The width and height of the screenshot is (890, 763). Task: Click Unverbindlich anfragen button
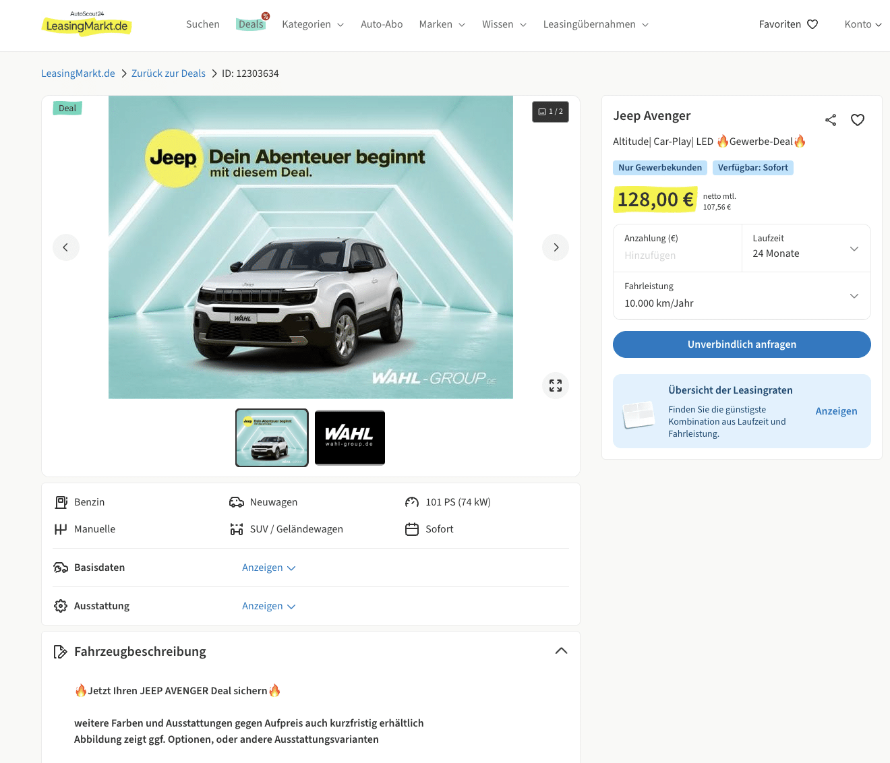tap(742, 344)
